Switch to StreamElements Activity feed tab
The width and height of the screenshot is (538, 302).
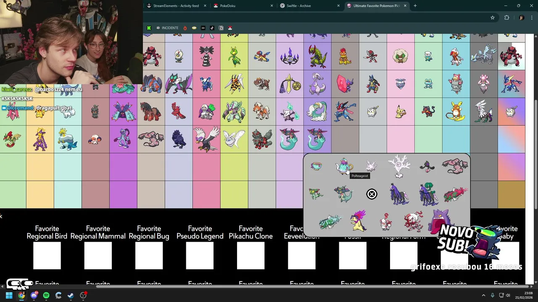176,6
